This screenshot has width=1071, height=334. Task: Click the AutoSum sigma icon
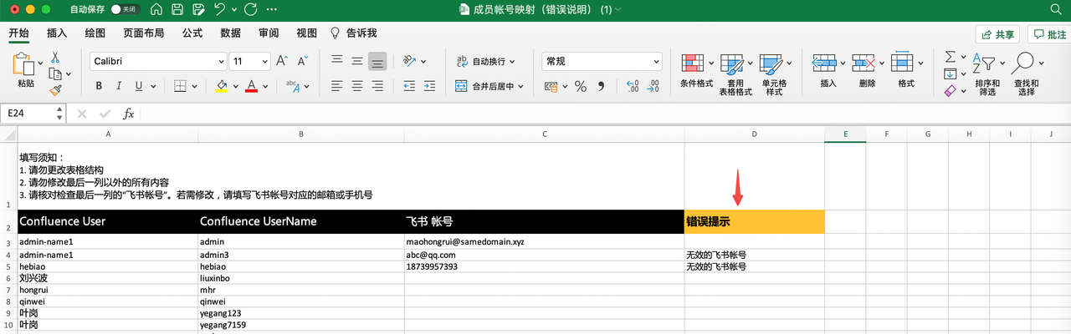950,57
